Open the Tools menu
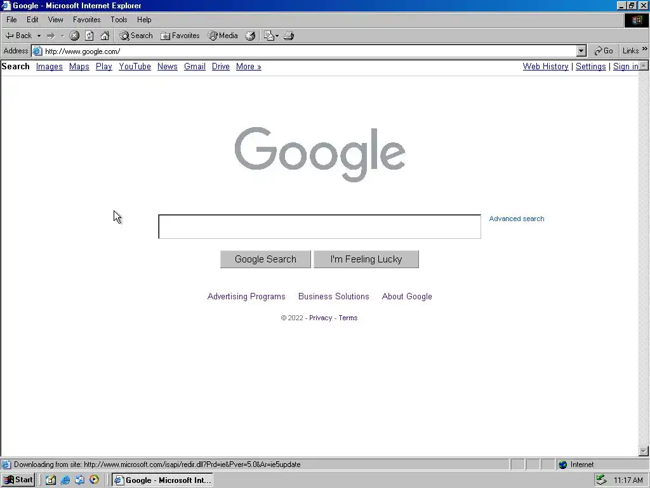The image size is (650, 488). [119, 20]
